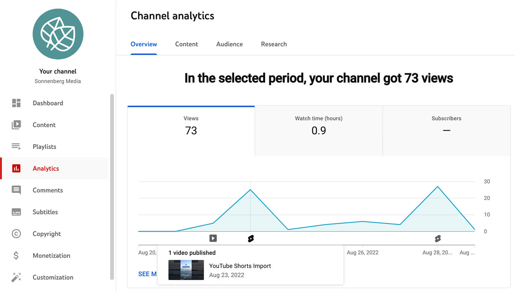Open Playlists using its sidebar icon
Viewport: 515px width, 292px height.
[x=16, y=146]
